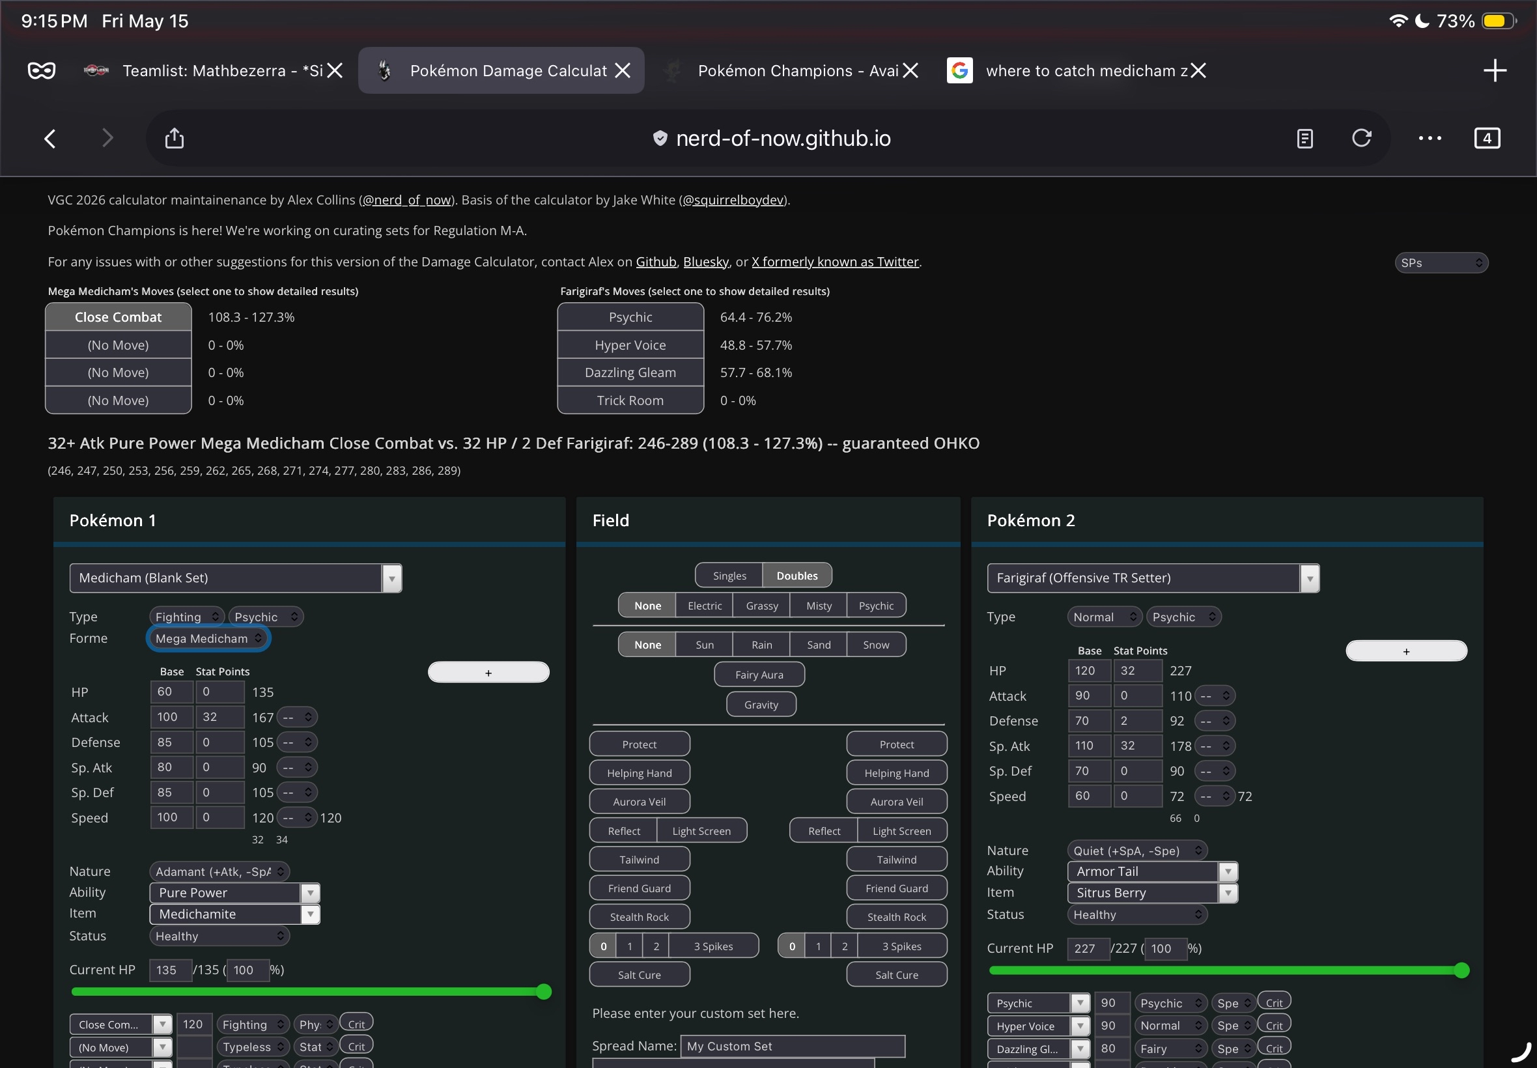1537x1068 pixels.
Task: Toggle Gravity field effect
Action: pyautogui.click(x=761, y=705)
